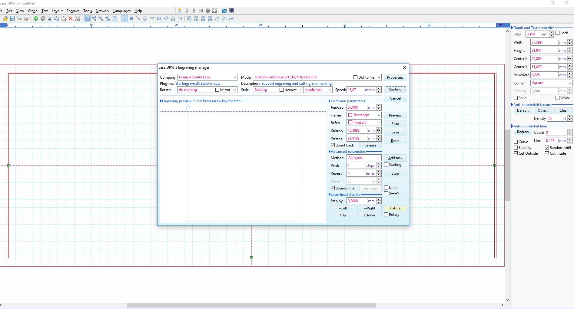The height and width of the screenshot is (309, 574).
Task: Enable the Rotary checkbox
Action: coord(386,215)
